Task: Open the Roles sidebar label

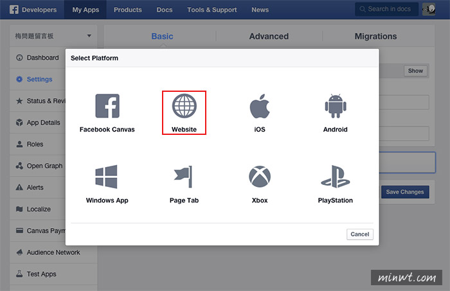Action: tap(35, 144)
